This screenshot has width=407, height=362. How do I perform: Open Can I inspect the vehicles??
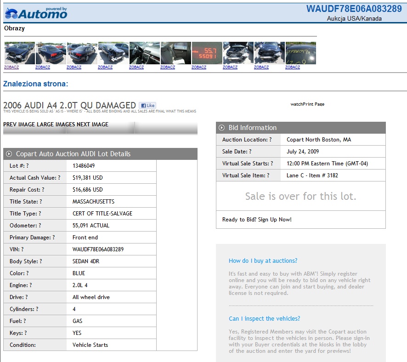point(264,318)
